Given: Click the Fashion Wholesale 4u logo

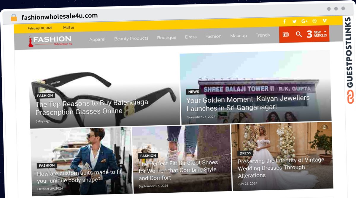Looking at the screenshot, I should (50, 41).
